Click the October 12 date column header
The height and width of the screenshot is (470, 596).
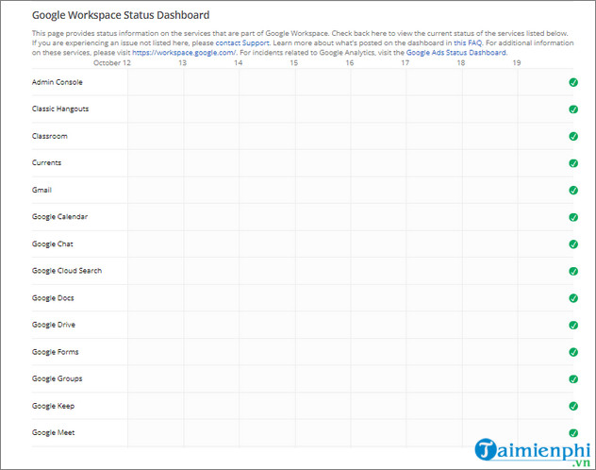[111, 62]
